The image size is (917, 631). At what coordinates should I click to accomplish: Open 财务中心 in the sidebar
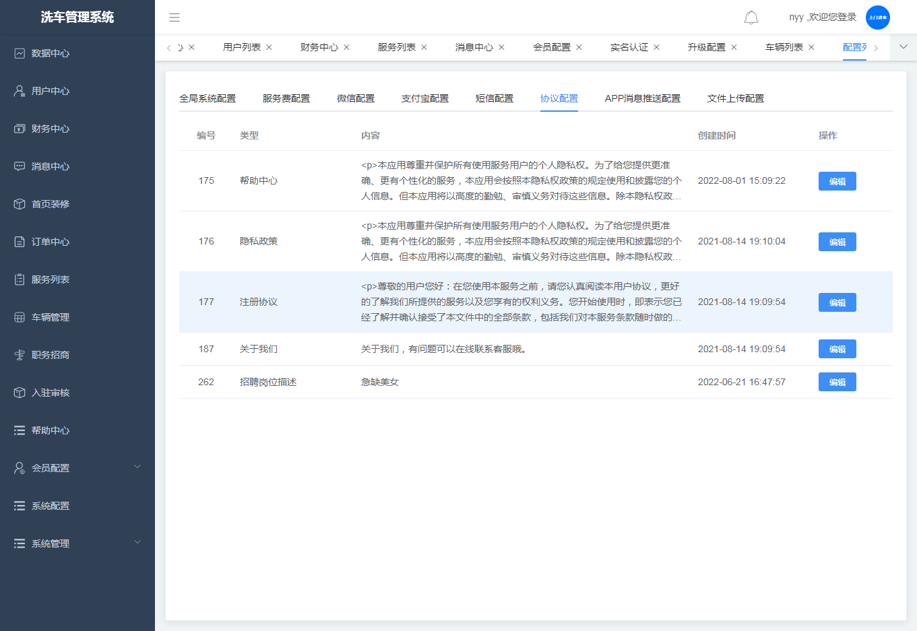point(51,129)
